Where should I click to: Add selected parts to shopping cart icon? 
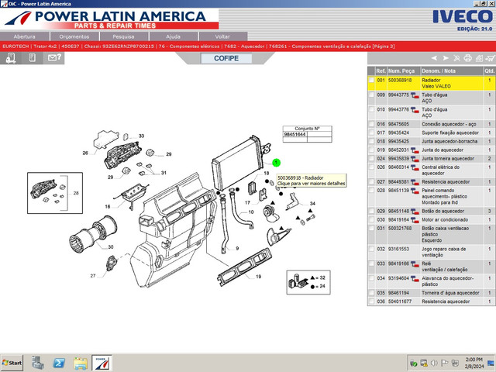(x=490, y=58)
